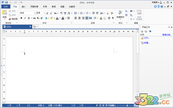Screen dimensions: 174x108
Task: Click the 管理记录... manage records link
Action: point(167,35)
